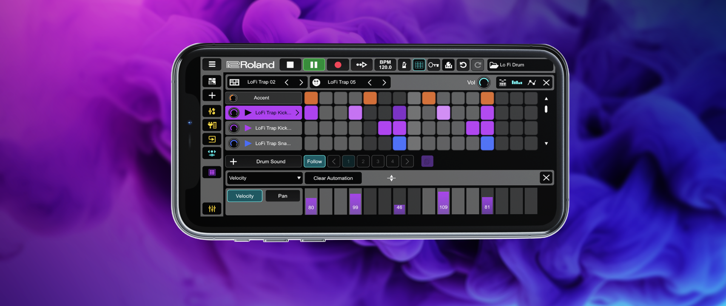Preview the LoFi Trap Sna... sound with its play triangle
This screenshot has height=306, width=726.
tap(248, 143)
